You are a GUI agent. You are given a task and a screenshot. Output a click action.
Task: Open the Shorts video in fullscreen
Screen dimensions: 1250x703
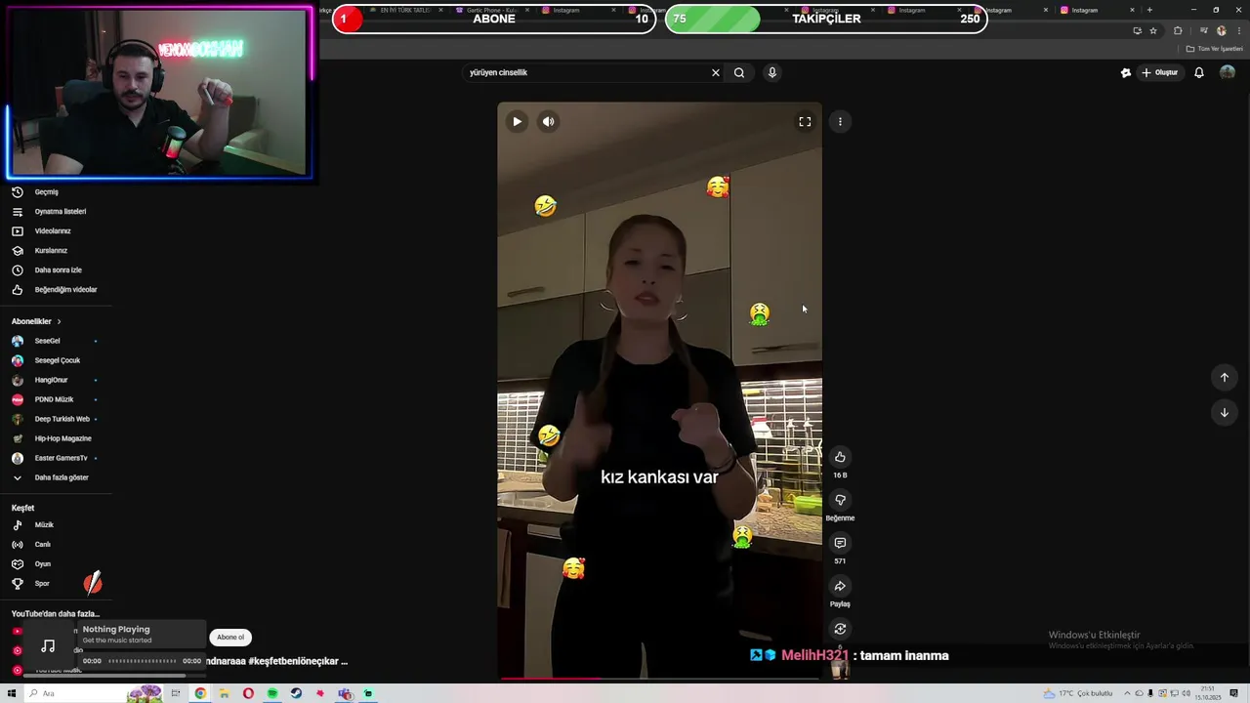pyautogui.click(x=805, y=122)
